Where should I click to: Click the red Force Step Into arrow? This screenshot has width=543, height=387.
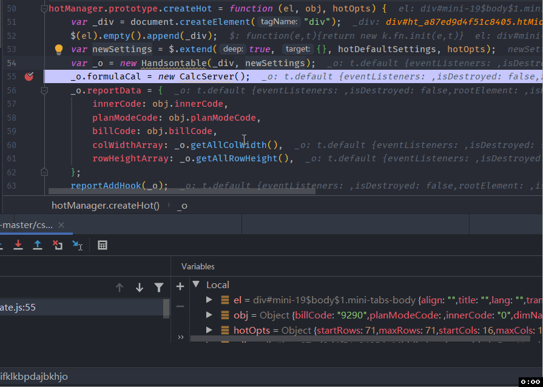coord(18,245)
